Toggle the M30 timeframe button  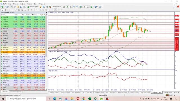(x=46, y=10)
